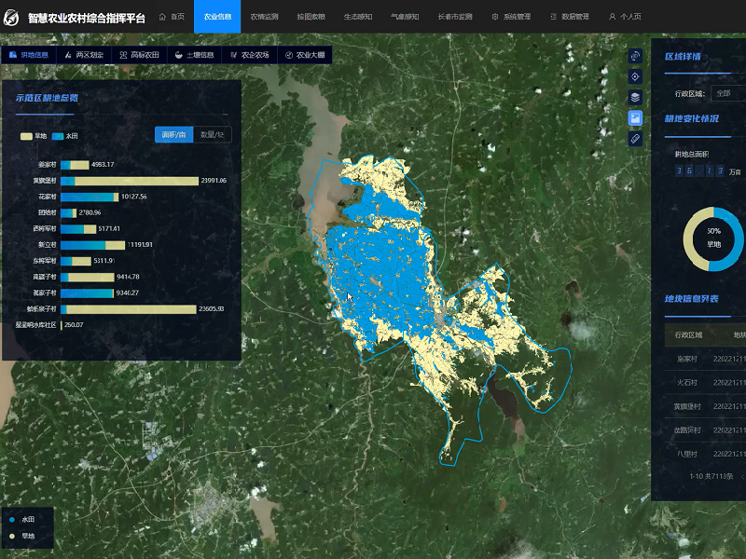Go to 农情监测 in top navigation

coord(264,17)
